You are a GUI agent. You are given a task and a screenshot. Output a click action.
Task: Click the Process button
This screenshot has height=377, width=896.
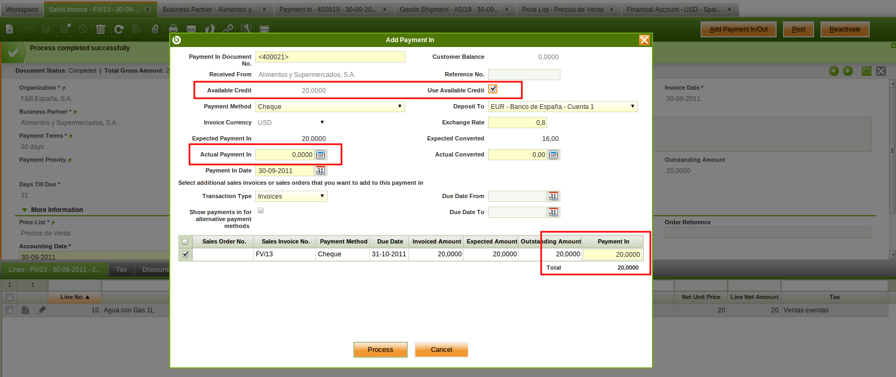pos(380,350)
